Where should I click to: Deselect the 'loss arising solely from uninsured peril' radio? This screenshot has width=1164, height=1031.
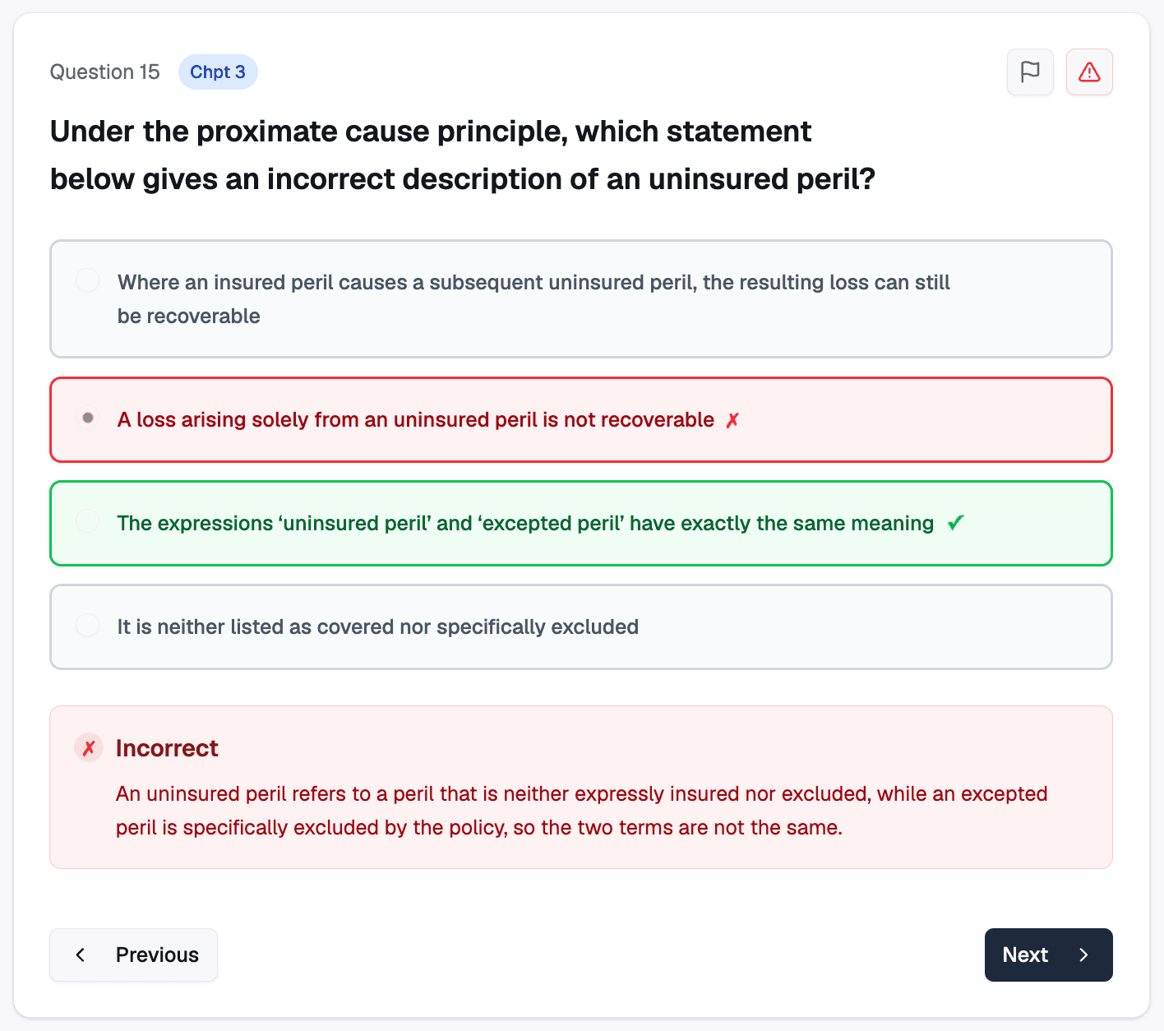click(88, 418)
